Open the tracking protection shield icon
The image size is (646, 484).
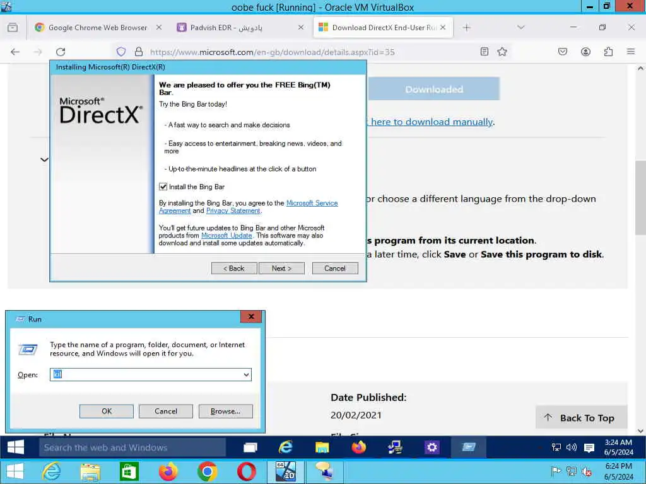(120, 52)
